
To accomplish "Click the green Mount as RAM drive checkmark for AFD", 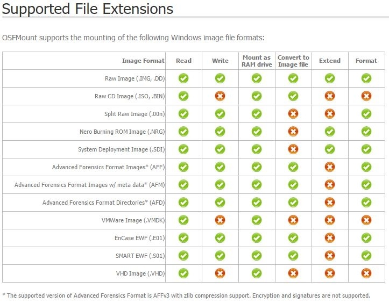I will pos(257,203).
